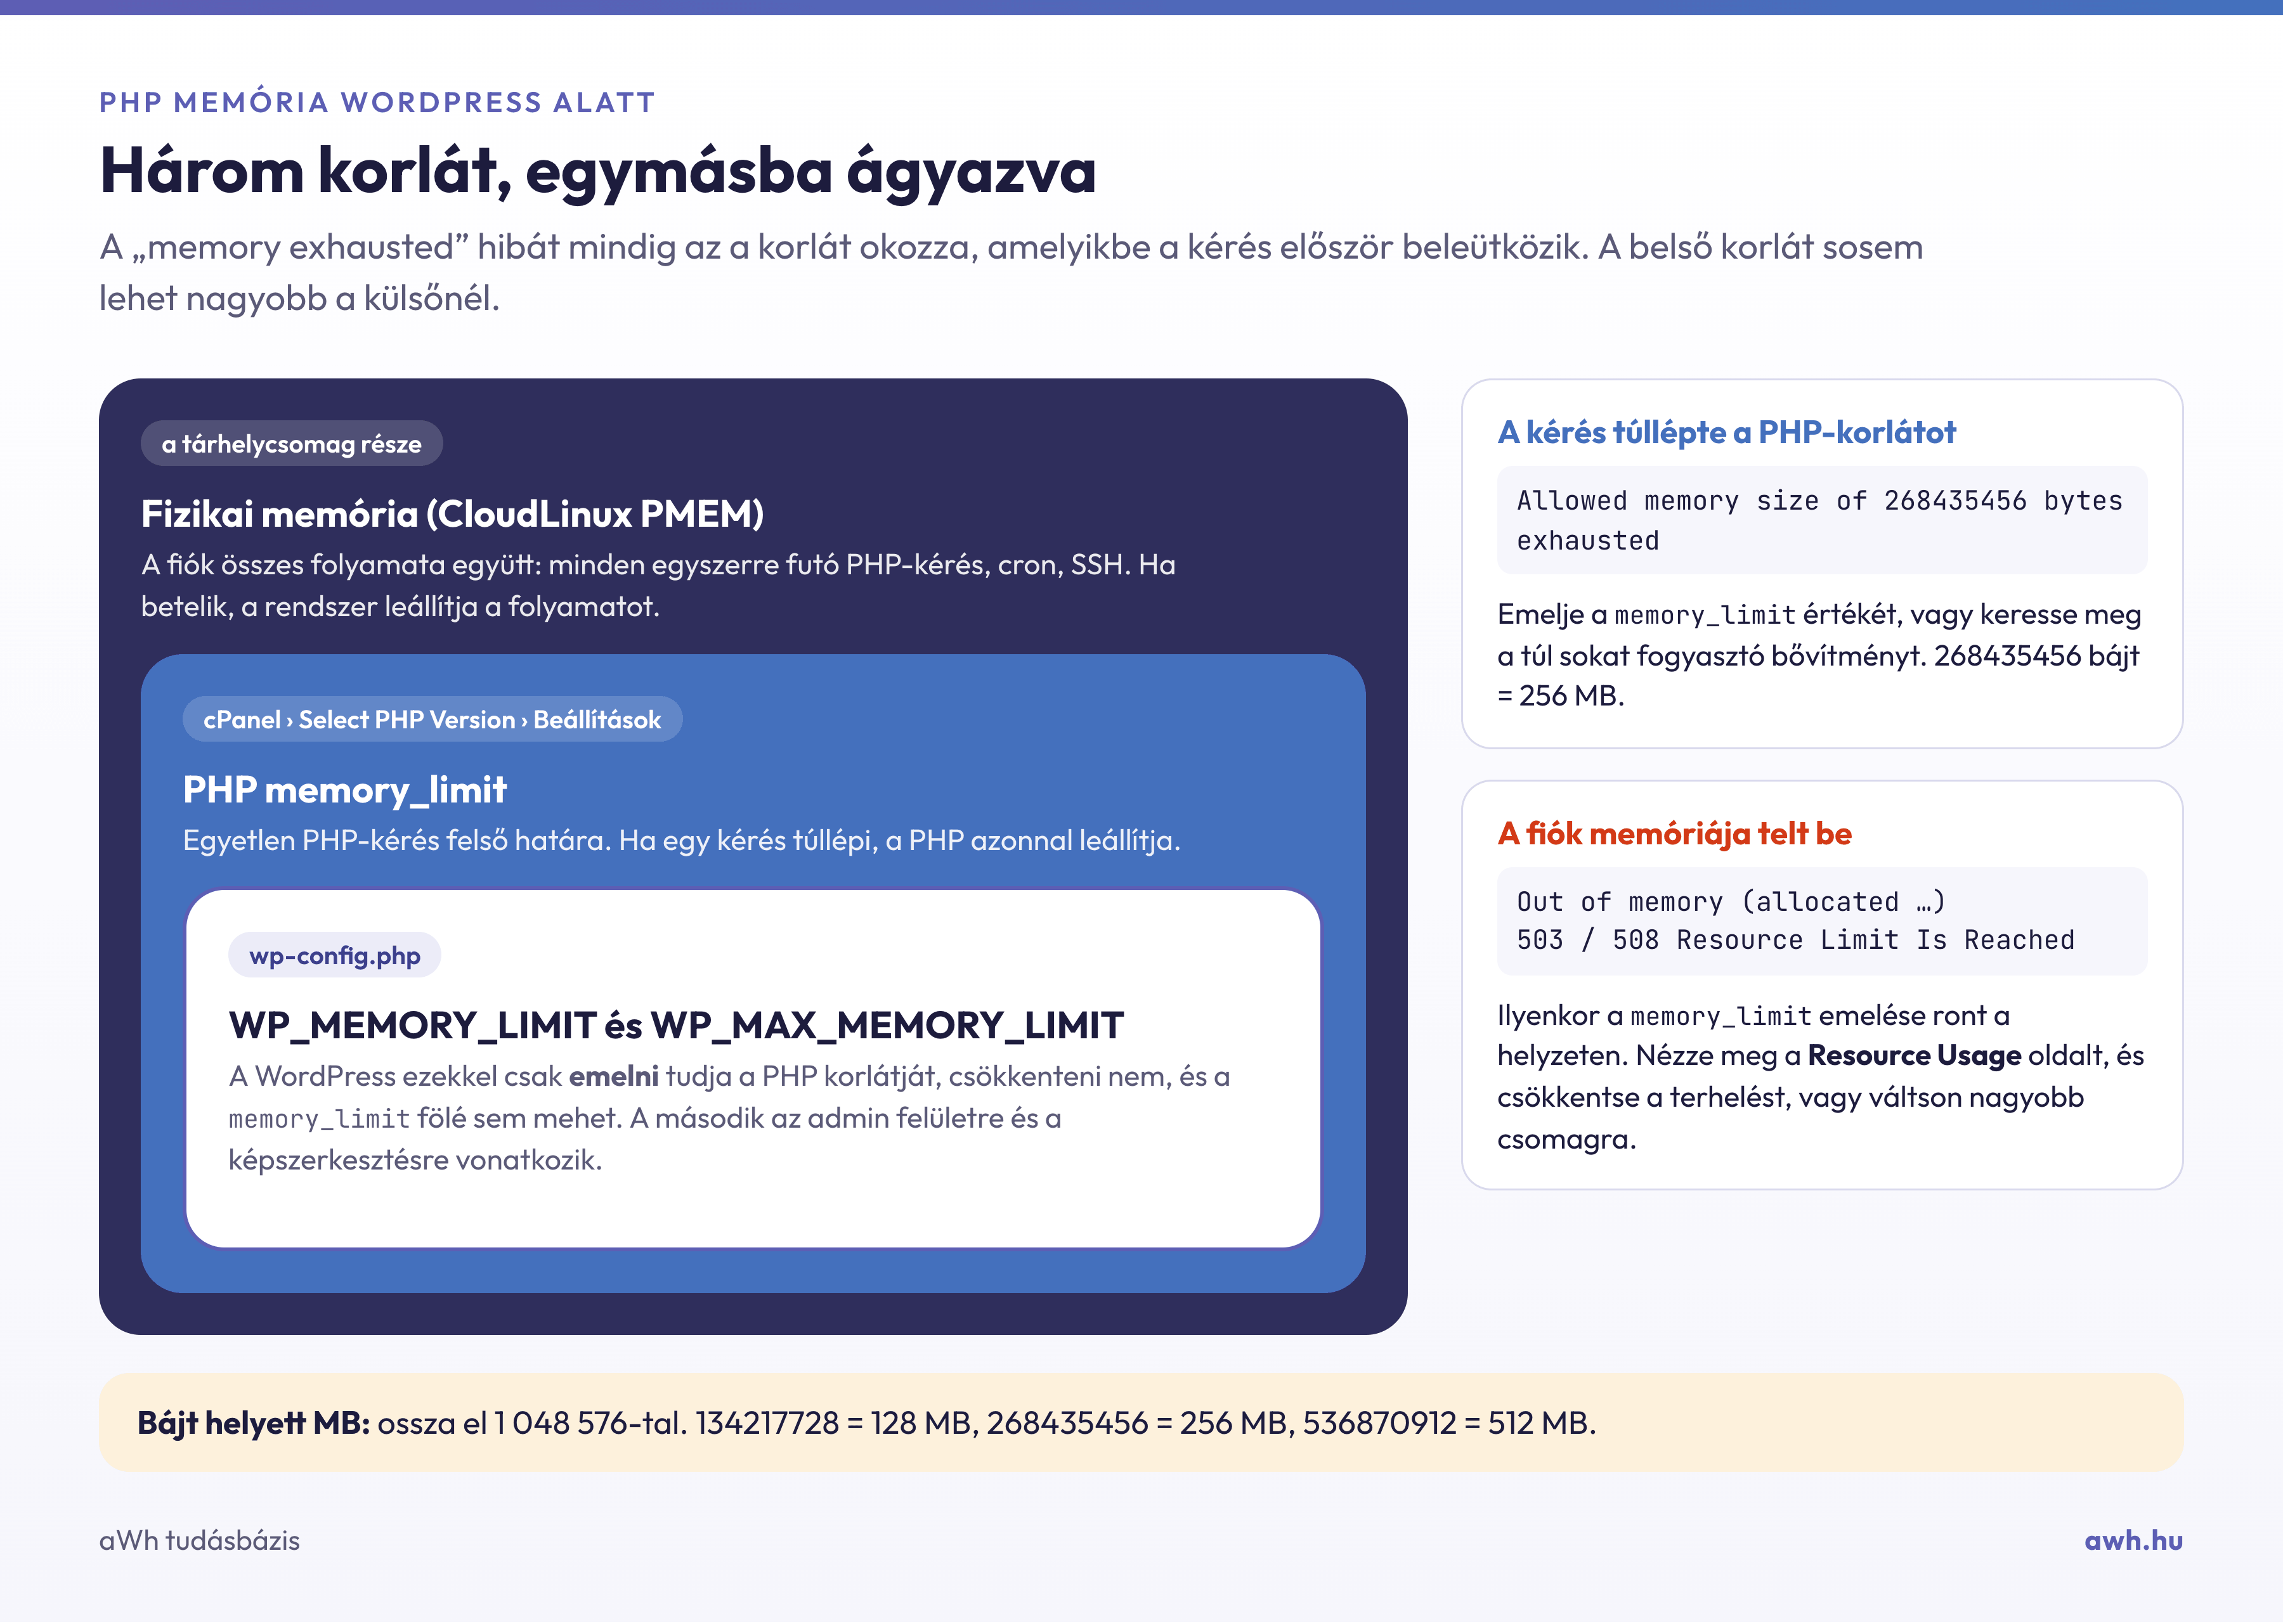The image size is (2283, 1624).
Task: Click the bold 'Resource Usage' text
Action: point(1914,1056)
